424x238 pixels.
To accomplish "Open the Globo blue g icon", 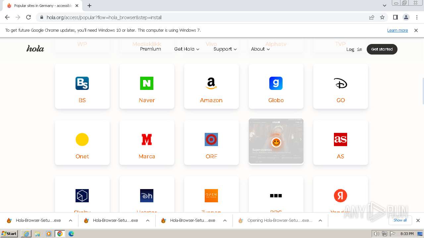I will tap(276, 83).
